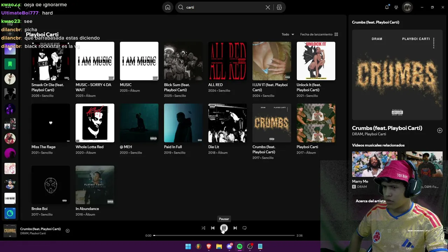Open the 'ALL RED' single
448x252 pixels.
(x=227, y=61)
